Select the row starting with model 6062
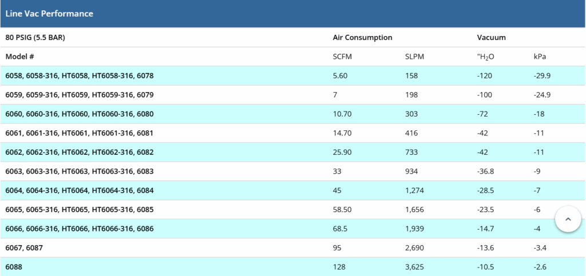Screen dimensions: 586x276 point(80,152)
